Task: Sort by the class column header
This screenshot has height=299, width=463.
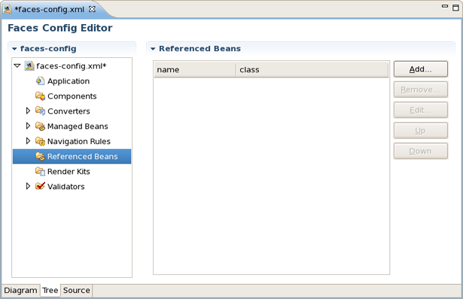Action: click(312, 70)
